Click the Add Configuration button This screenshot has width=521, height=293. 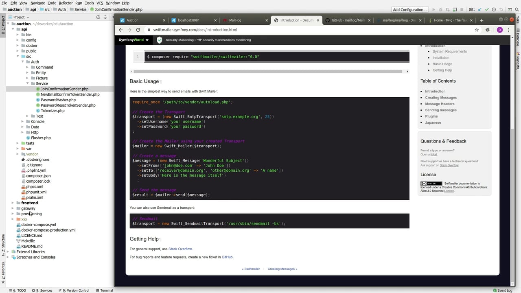point(409,9)
